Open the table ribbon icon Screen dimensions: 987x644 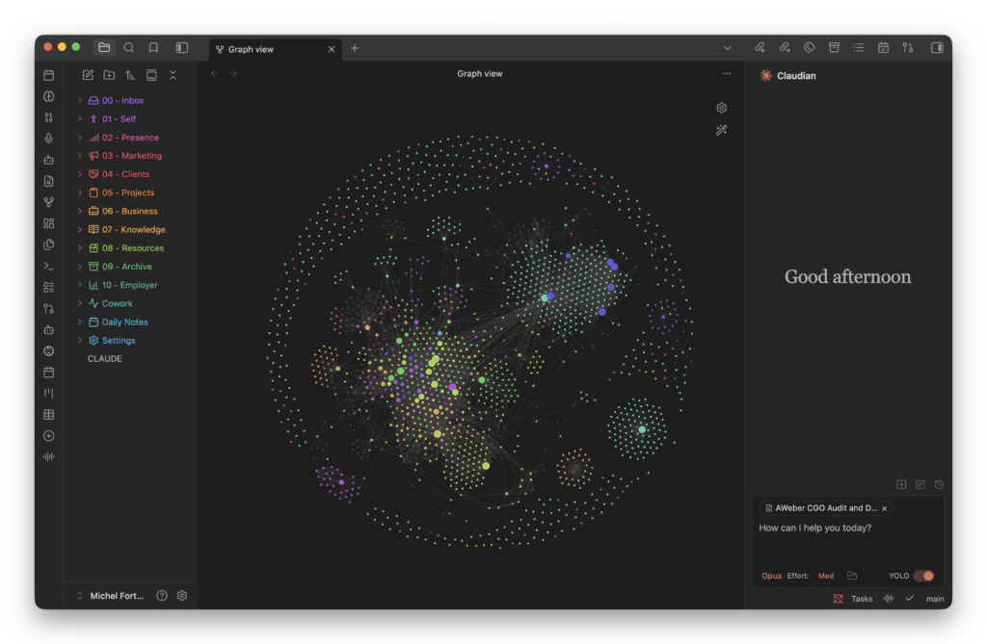(48, 415)
